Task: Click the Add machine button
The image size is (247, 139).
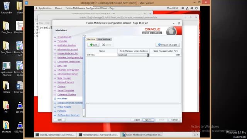Action: (x=93, y=45)
